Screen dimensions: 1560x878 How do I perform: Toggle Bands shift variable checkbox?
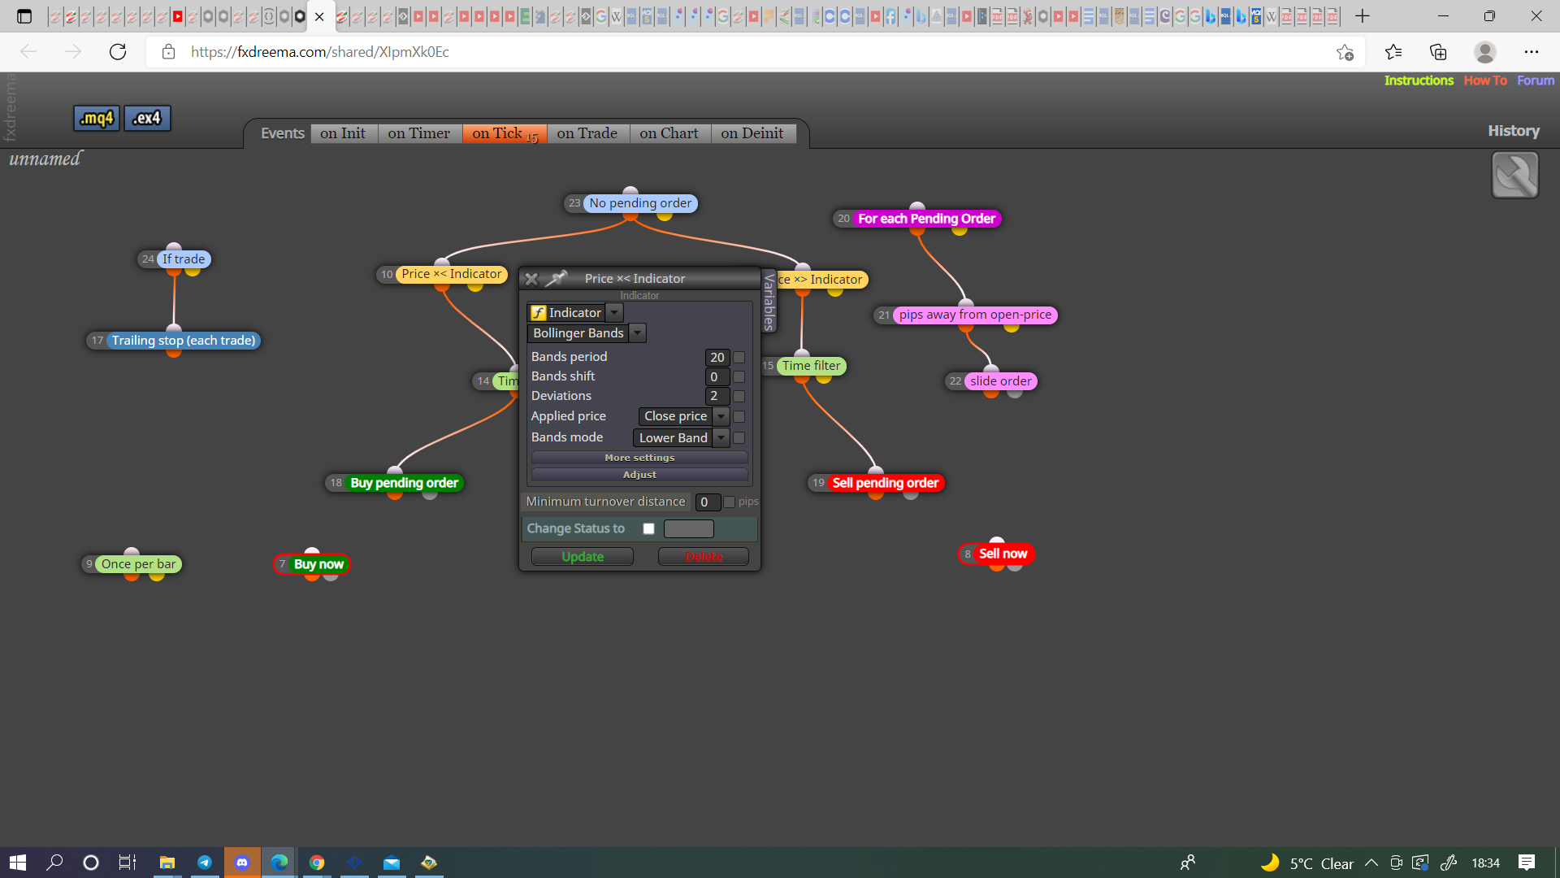click(x=739, y=376)
